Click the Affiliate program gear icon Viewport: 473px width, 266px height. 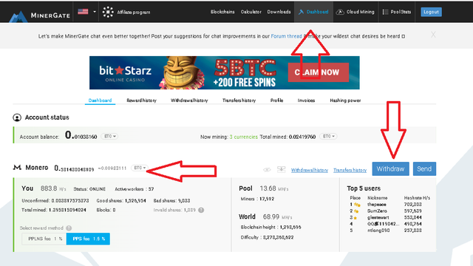click(108, 12)
